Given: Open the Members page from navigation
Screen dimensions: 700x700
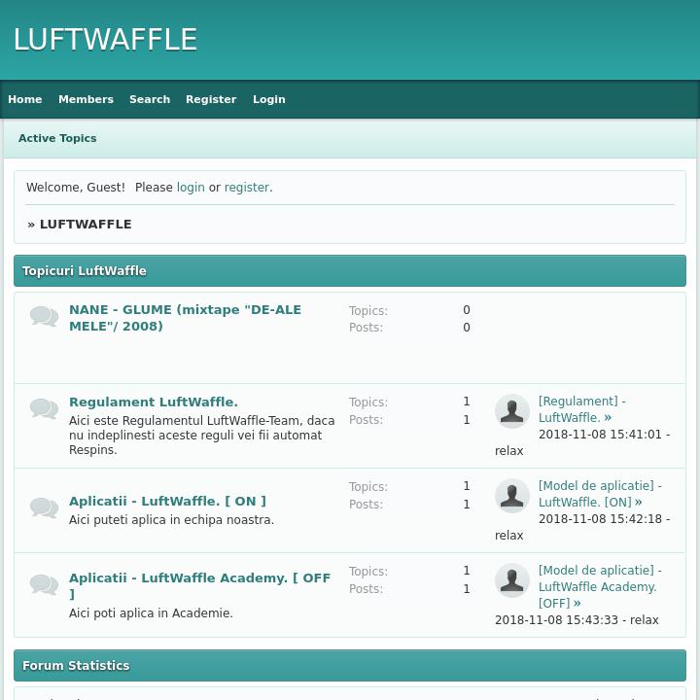Looking at the screenshot, I should [86, 99].
